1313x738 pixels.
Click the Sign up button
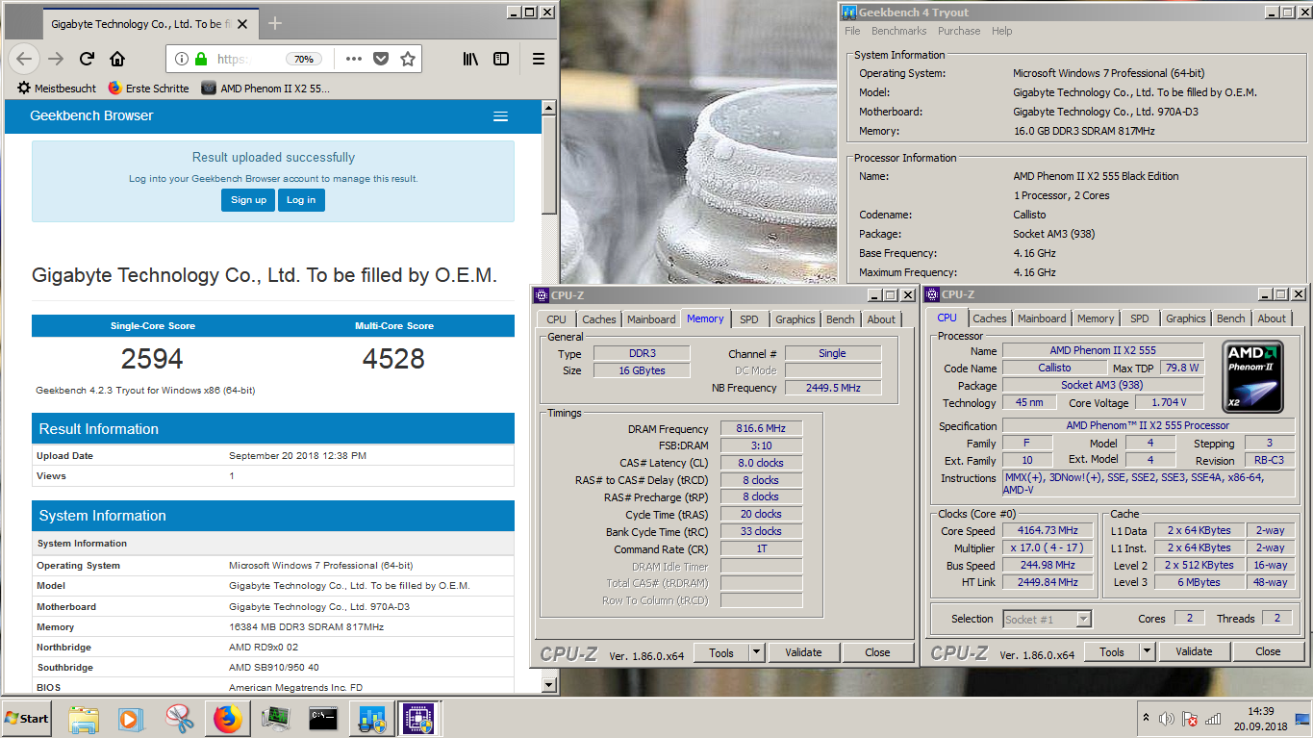click(248, 199)
